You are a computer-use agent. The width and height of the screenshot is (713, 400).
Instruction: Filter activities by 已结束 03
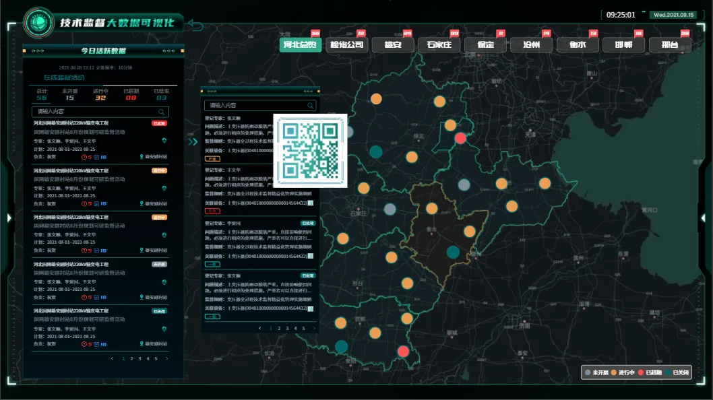(x=162, y=94)
